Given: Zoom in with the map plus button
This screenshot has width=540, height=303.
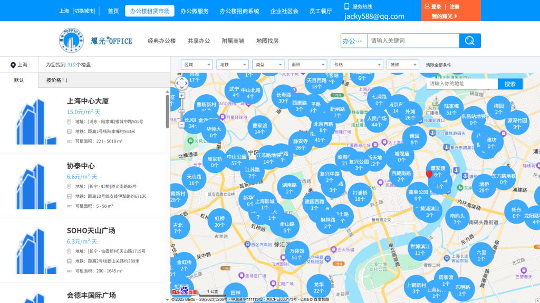Looking at the screenshot, I should coord(181,96).
